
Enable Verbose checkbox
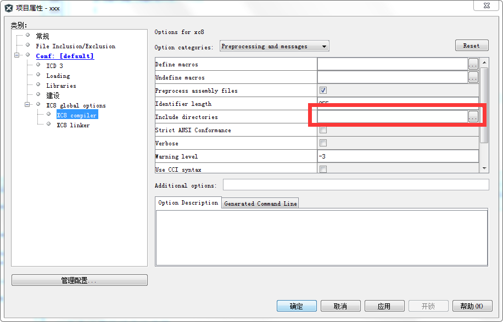click(323, 143)
